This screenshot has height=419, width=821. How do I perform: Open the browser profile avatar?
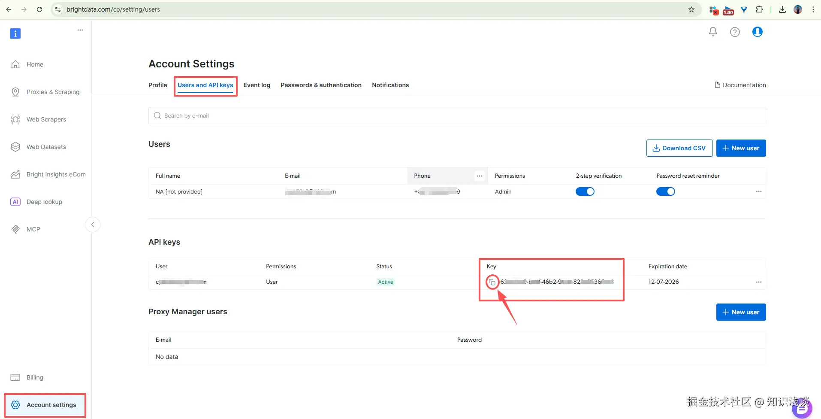[x=798, y=9]
